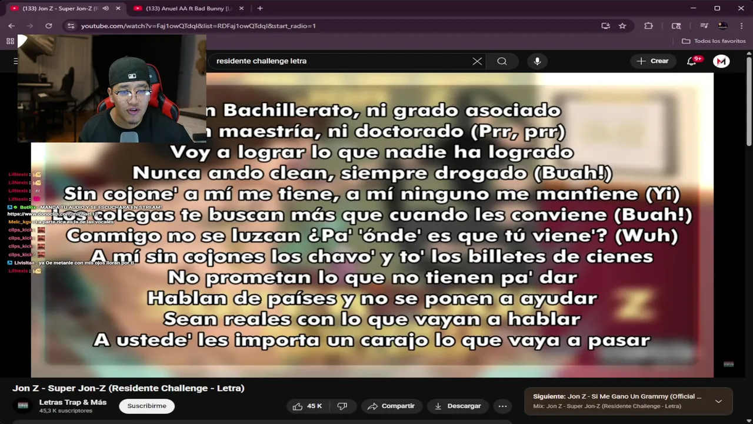753x424 pixels.
Task: Open the apps grid in bookmarks bar
Action: click(10, 41)
